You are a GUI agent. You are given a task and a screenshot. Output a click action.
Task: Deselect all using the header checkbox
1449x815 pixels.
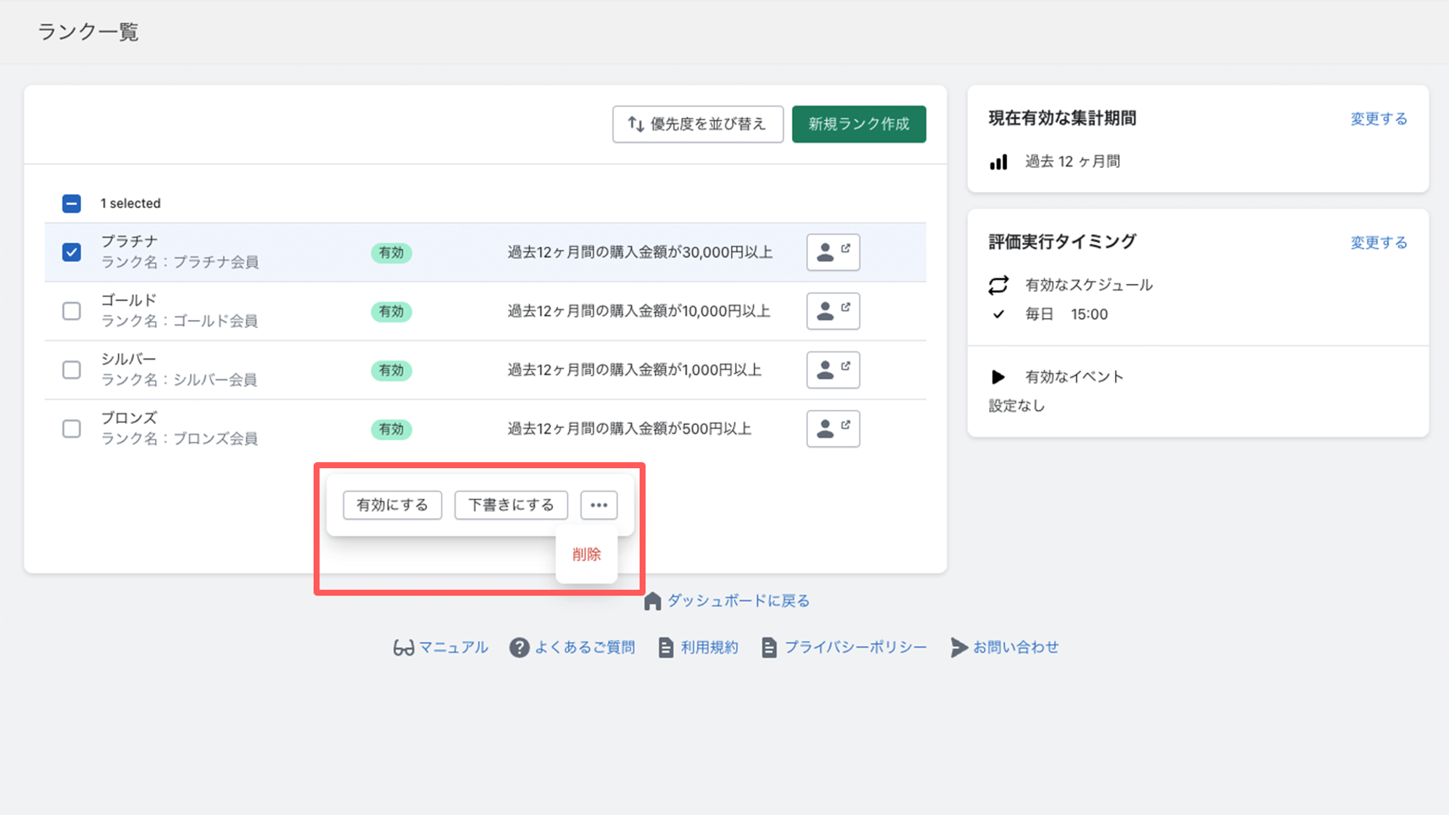point(71,204)
